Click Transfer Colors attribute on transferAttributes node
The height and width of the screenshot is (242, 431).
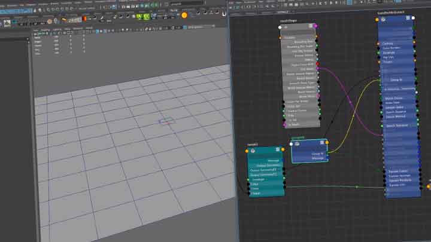tap(399, 171)
